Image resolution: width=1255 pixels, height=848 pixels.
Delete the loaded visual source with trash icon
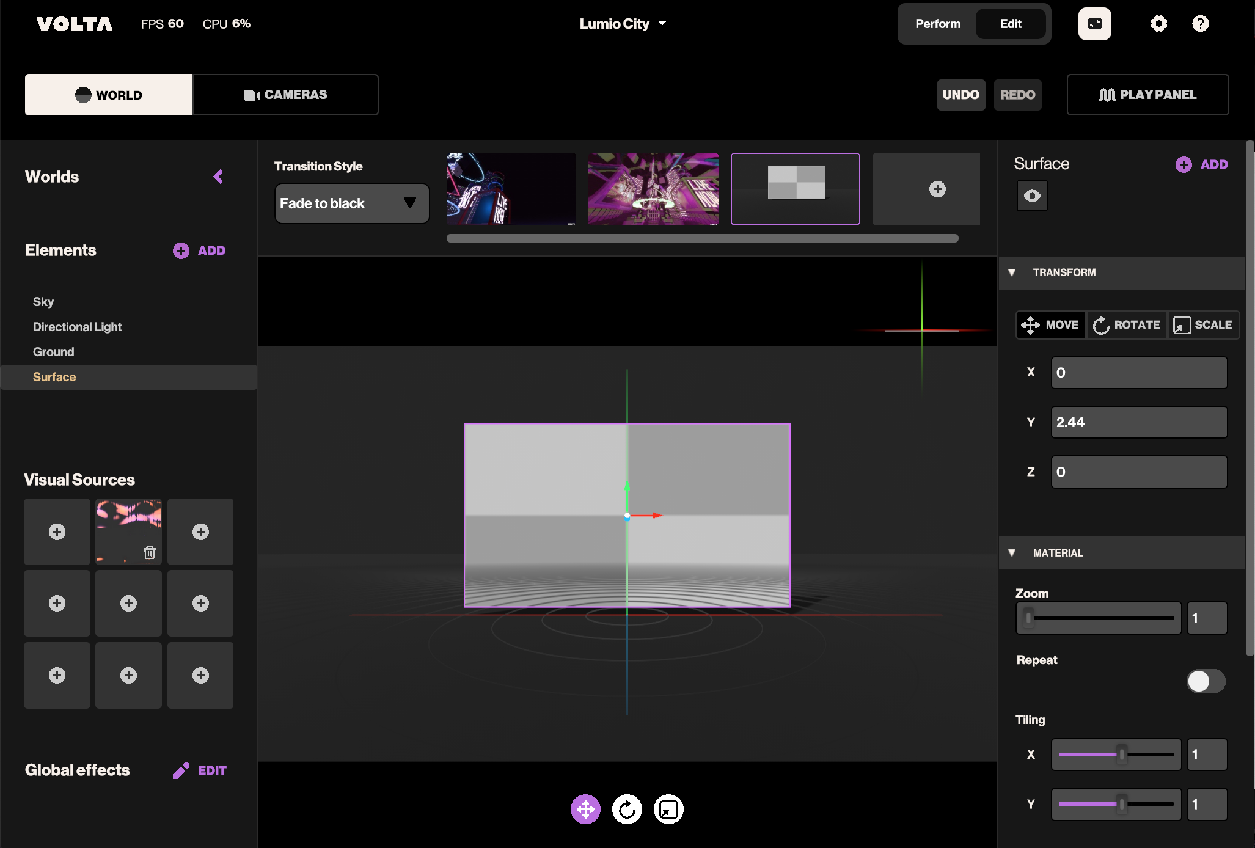pyautogui.click(x=150, y=552)
